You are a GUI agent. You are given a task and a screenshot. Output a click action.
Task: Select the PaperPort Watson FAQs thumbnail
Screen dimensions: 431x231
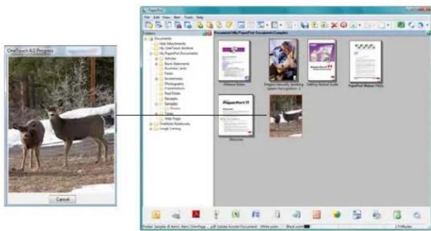click(365, 61)
